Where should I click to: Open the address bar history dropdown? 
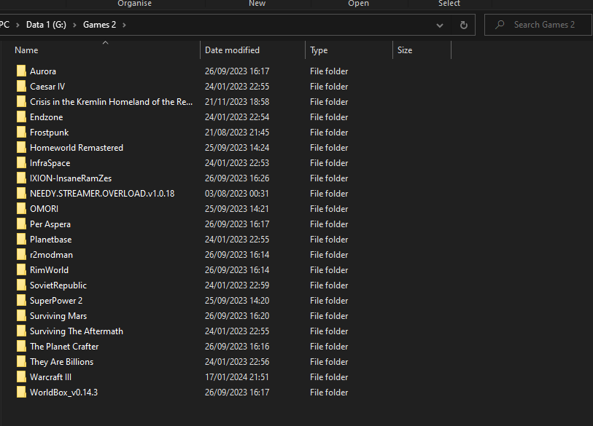pos(440,25)
